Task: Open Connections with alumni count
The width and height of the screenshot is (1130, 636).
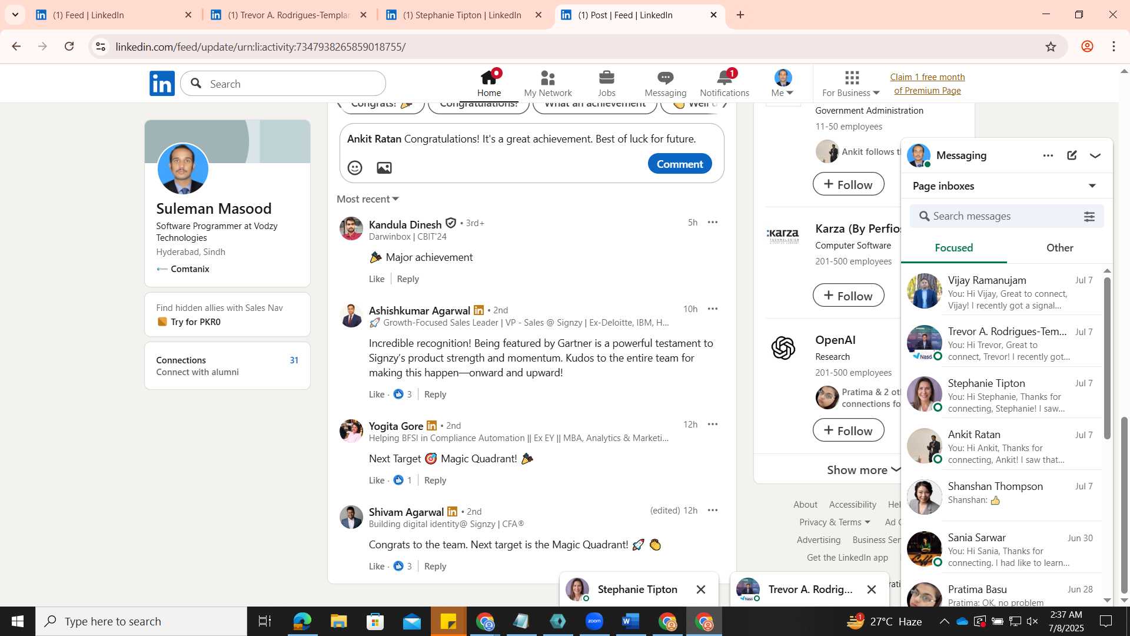Action: [227, 366]
